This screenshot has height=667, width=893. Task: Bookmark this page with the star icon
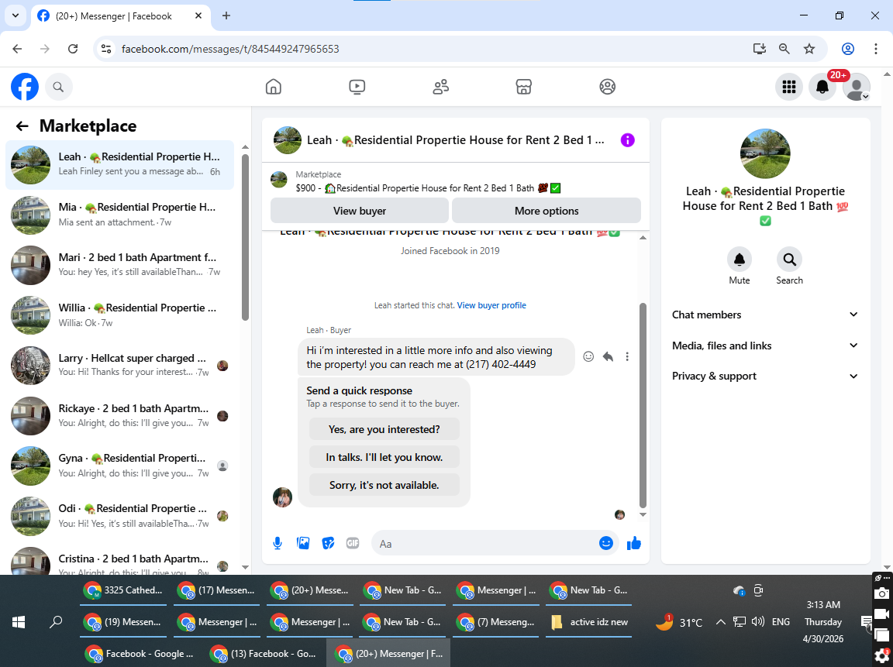pyautogui.click(x=809, y=49)
